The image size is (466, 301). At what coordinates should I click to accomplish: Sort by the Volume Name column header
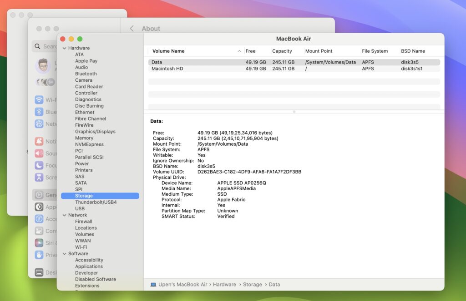click(196, 51)
